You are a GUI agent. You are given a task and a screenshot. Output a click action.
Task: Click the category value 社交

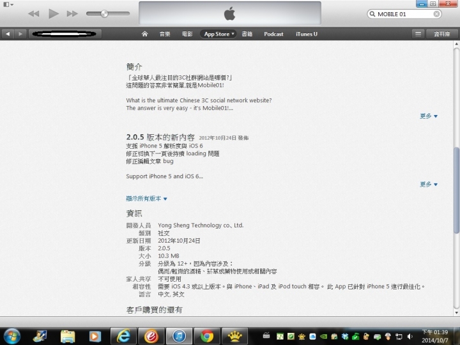click(x=164, y=233)
